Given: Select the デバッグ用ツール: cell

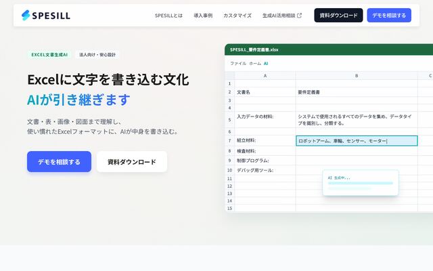Looking at the screenshot, I should (265, 170).
